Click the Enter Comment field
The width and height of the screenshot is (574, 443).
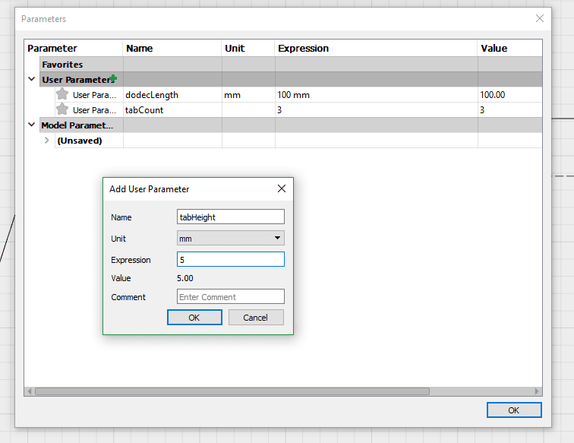(231, 297)
